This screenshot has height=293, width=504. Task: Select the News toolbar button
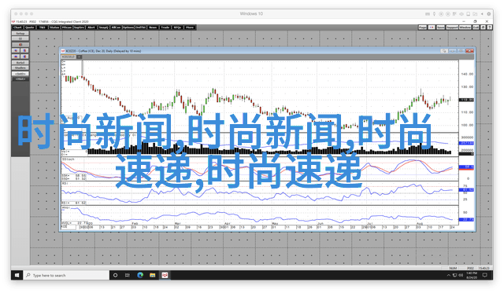[x=153, y=27]
